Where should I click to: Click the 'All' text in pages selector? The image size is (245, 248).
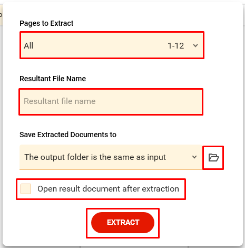[x=28, y=46]
